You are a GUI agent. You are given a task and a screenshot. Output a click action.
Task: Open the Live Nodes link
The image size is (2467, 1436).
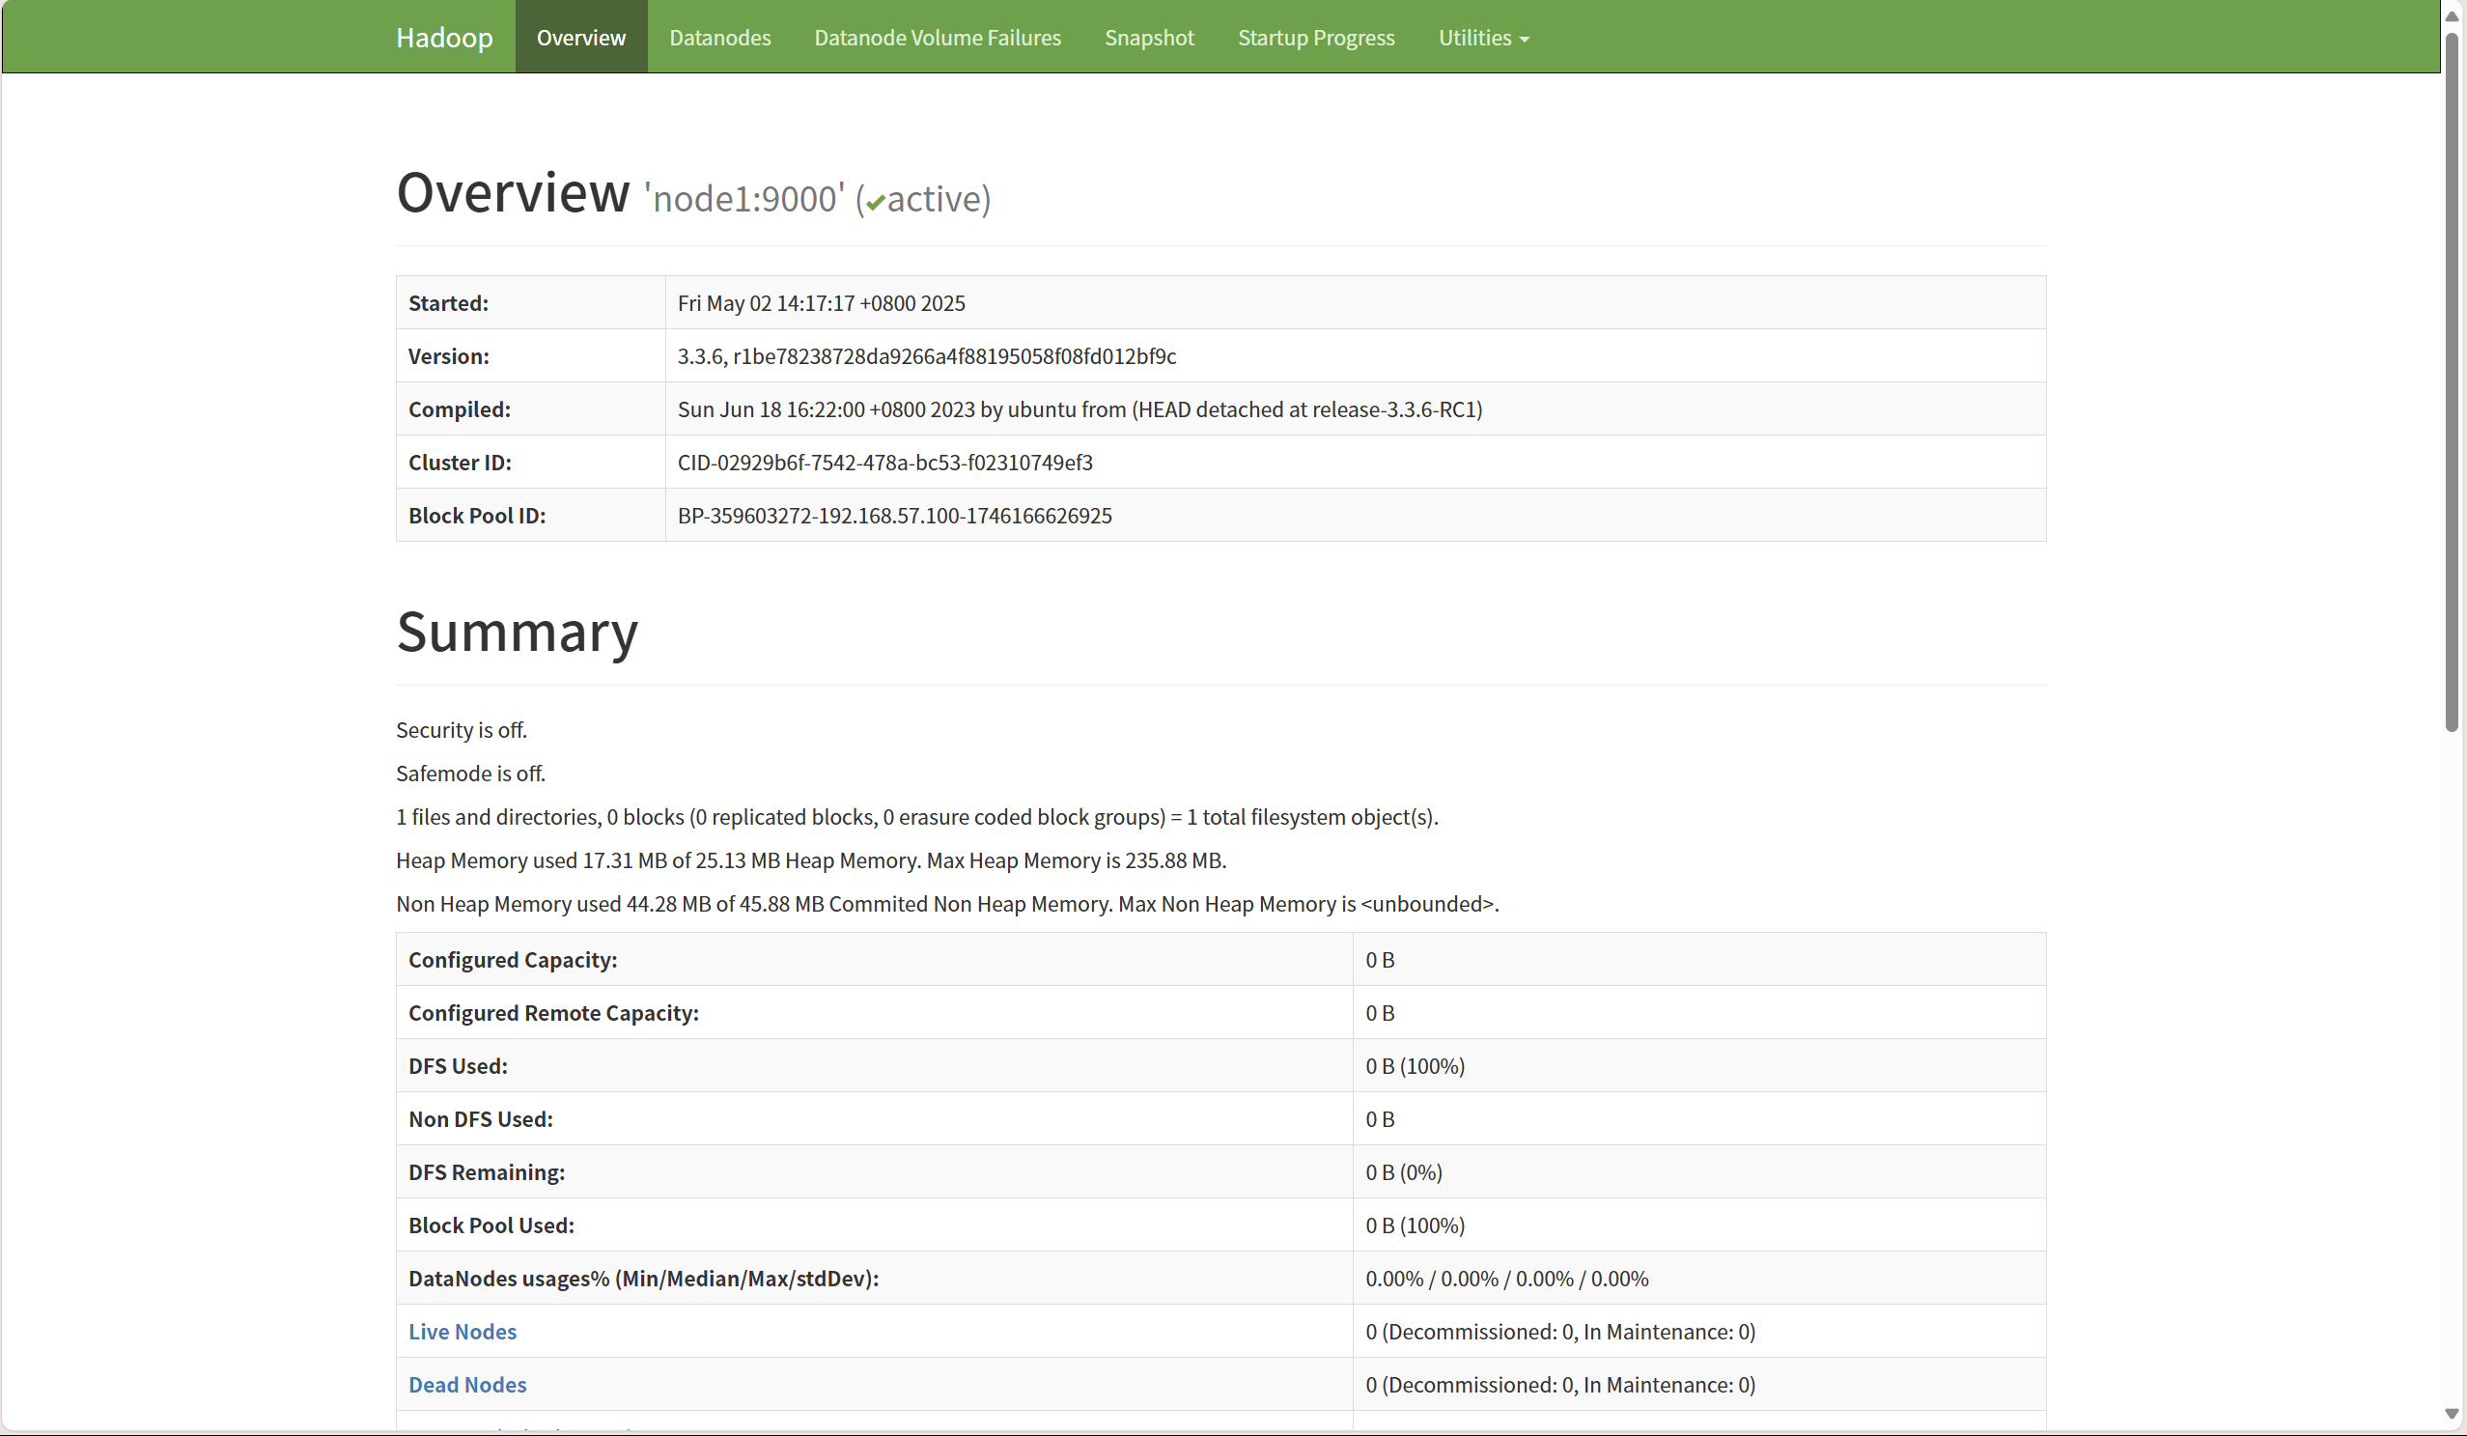[x=463, y=1332]
